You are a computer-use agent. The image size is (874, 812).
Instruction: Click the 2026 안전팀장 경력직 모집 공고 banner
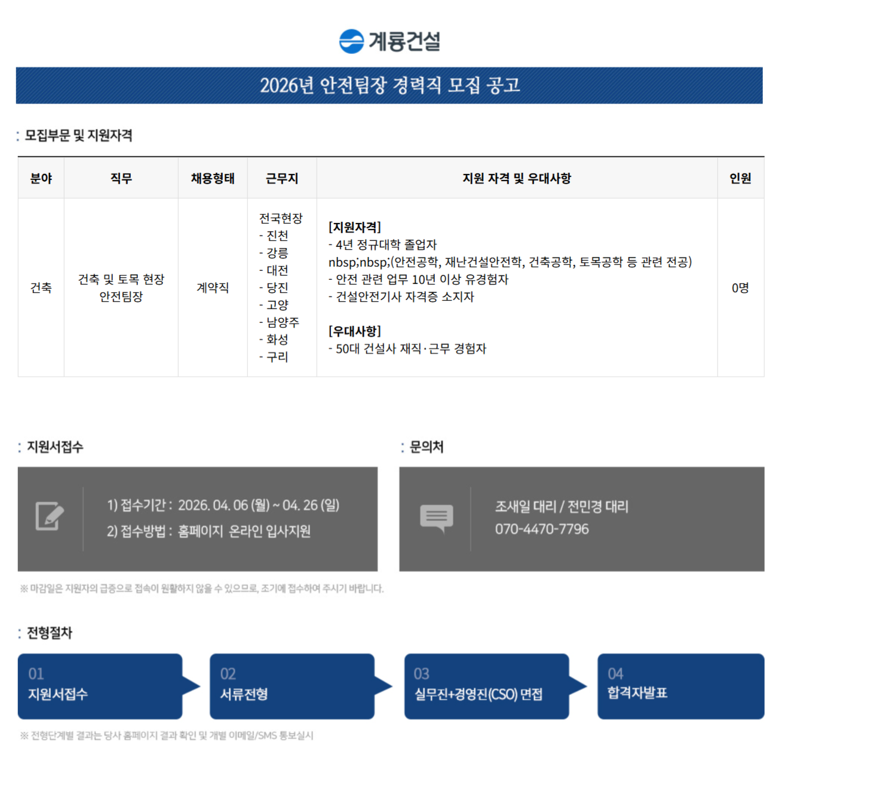(x=389, y=86)
